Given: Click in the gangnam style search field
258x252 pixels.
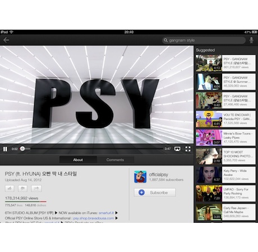Looking at the screenshot, I should [x=204, y=40].
